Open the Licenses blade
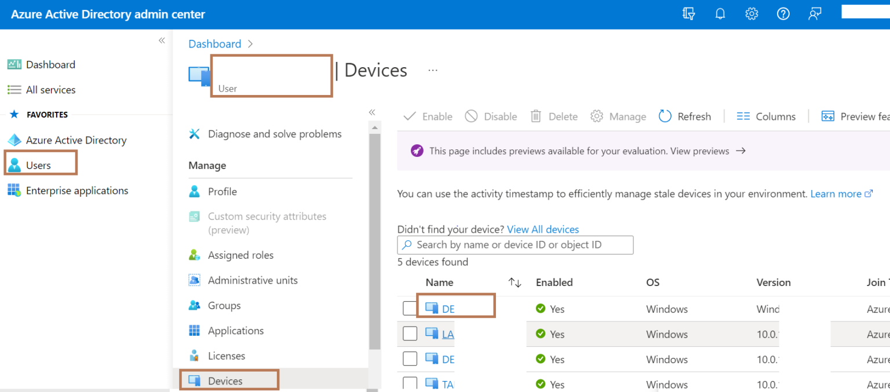The height and width of the screenshot is (392, 890). pos(227,356)
